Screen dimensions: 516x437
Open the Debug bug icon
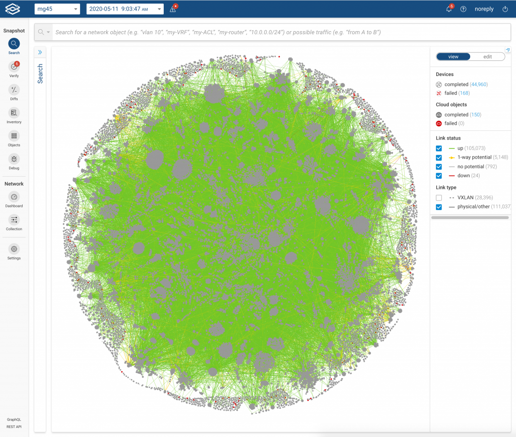(x=14, y=159)
